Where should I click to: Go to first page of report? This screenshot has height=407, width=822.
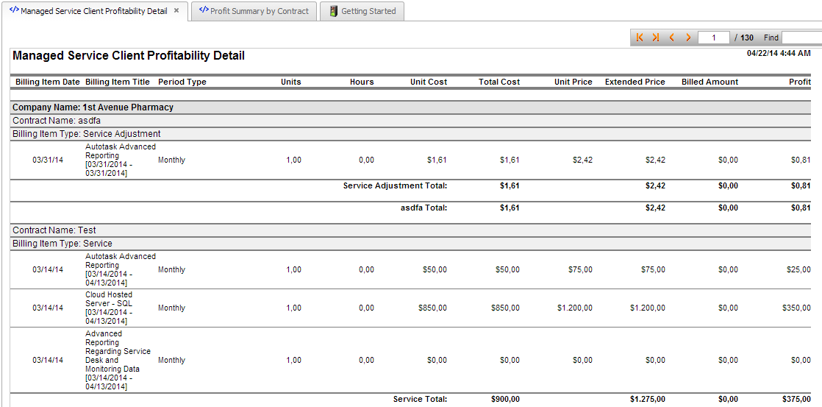tap(640, 38)
